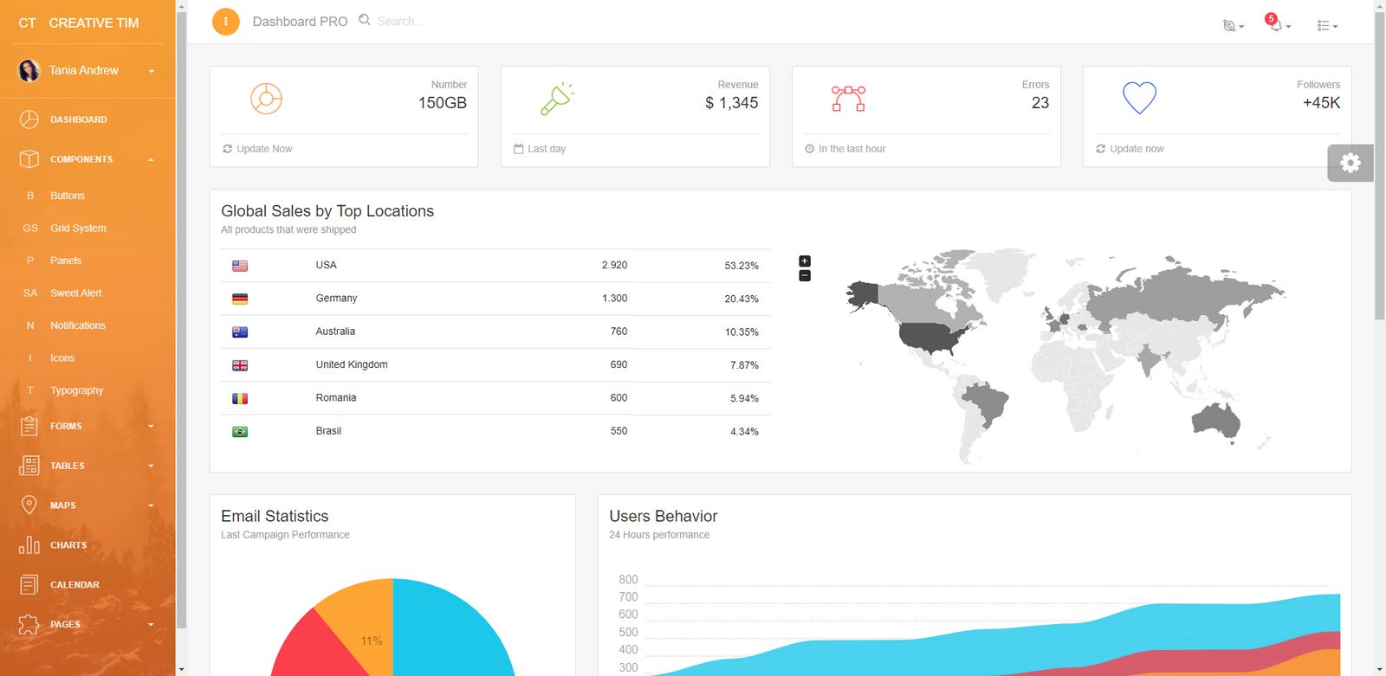Click the orange sidebar minimize button

(x=226, y=22)
